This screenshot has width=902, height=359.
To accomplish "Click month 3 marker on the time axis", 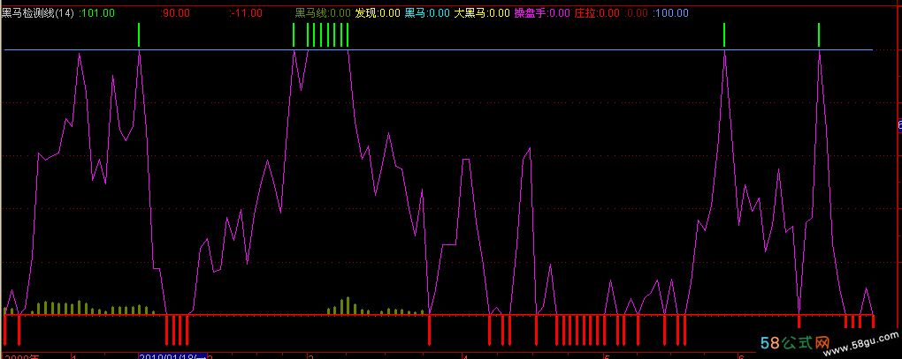I will click(310, 355).
